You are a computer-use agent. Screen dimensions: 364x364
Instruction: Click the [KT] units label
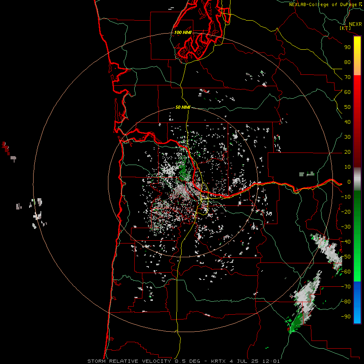345,28
